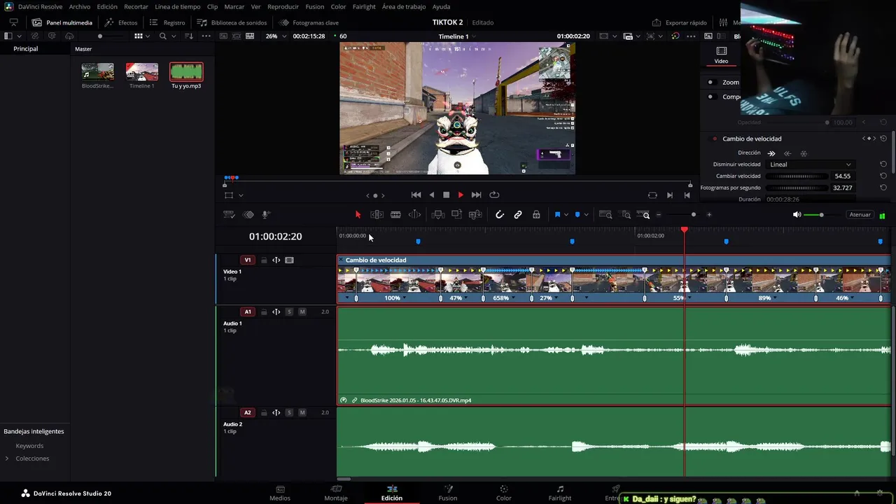Viewport: 896px width, 504px height.
Task: Go to last frame button
Action: (477, 195)
